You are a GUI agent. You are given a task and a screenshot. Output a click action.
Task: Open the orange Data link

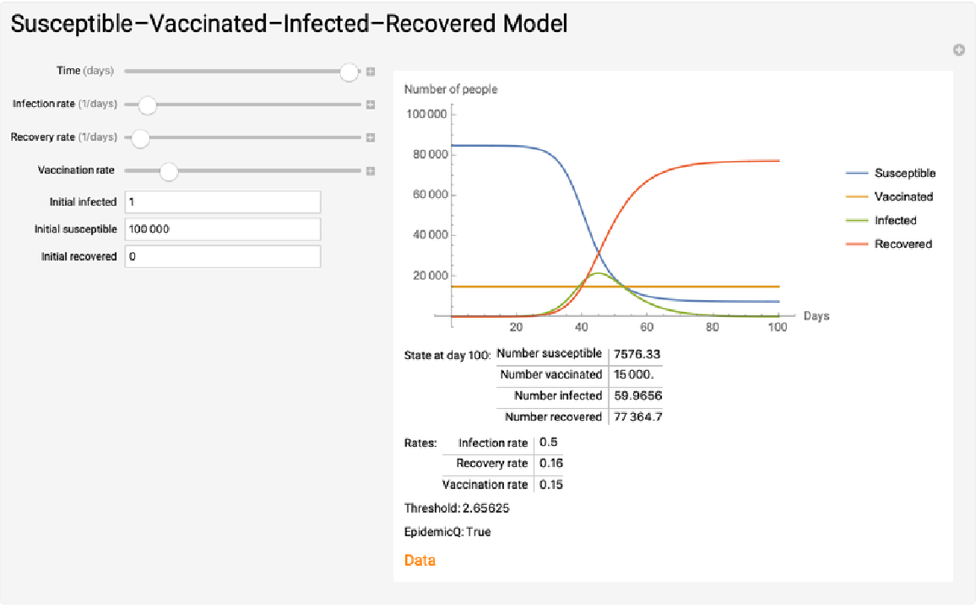click(420, 560)
